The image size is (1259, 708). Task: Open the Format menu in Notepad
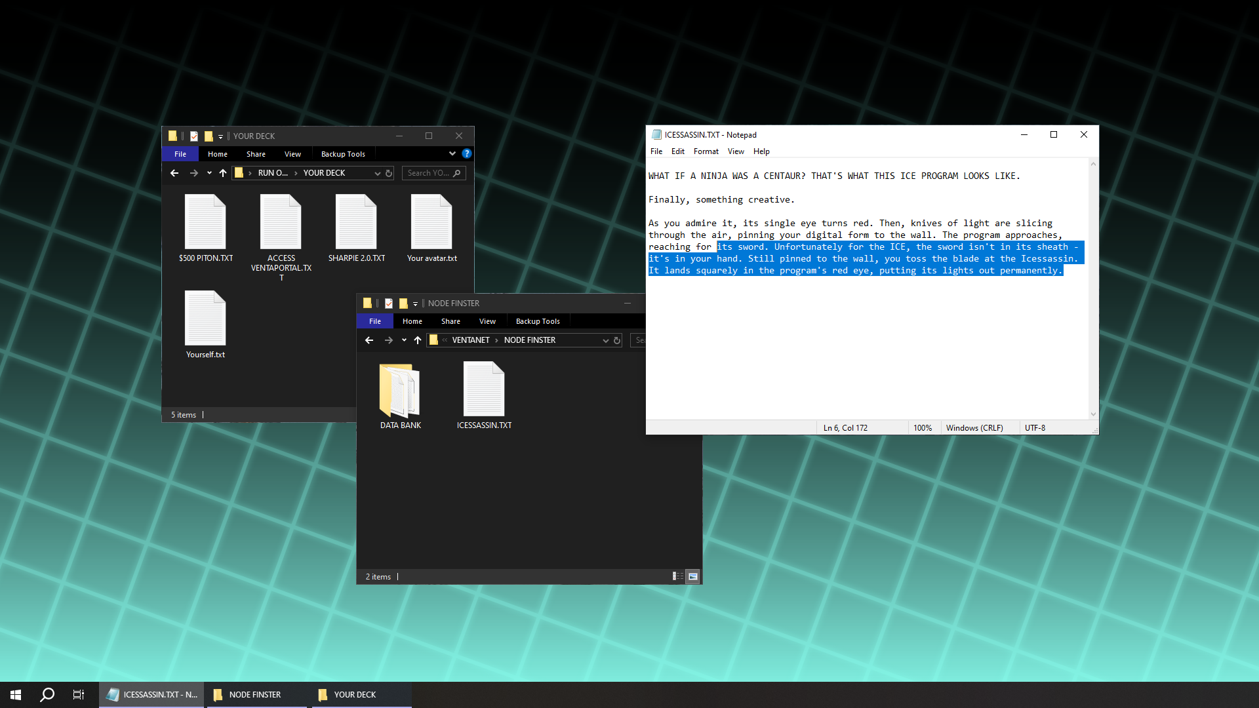tap(706, 151)
